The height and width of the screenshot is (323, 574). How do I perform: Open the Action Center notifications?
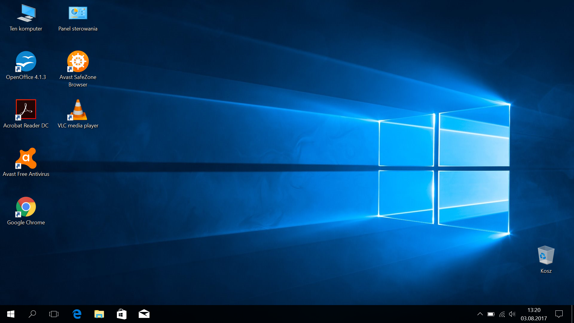point(559,314)
